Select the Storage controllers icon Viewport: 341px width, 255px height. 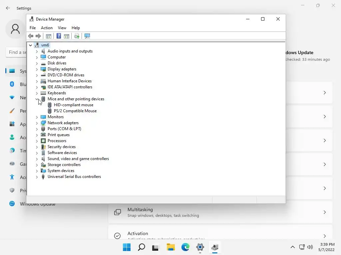pos(43,165)
